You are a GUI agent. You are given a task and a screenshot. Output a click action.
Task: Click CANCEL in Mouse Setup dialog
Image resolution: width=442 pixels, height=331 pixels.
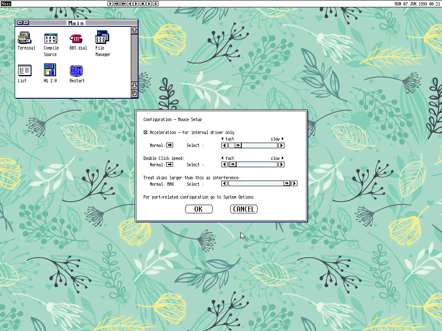(x=243, y=209)
